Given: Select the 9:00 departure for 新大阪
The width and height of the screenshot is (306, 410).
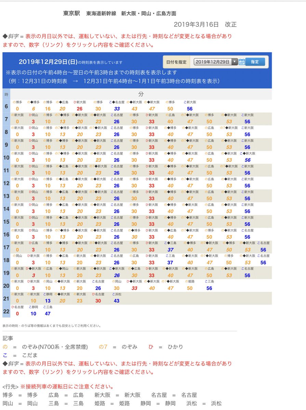Looking at the screenshot, I should pos(17,147).
